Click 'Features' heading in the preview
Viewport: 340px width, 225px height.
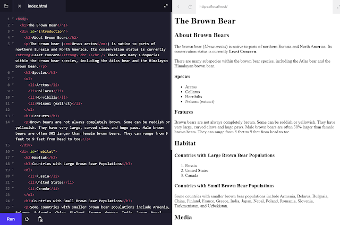pos(184,112)
